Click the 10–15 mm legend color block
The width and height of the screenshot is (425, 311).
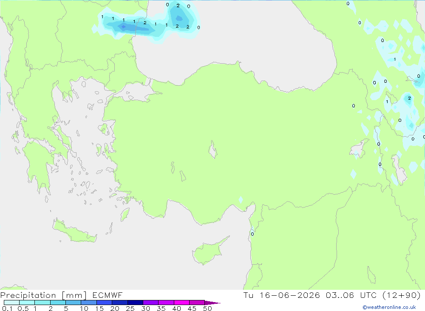click(89, 303)
